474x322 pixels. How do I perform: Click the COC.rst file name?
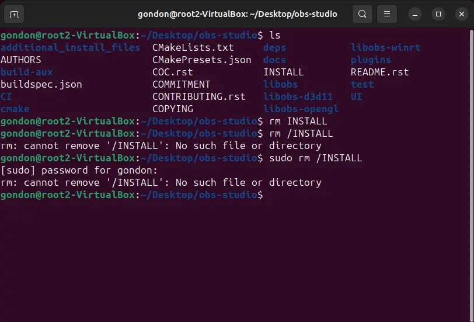coord(173,72)
